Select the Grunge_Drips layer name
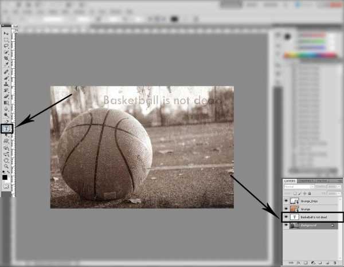This screenshot has height=267, width=344. [x=309, y=201]
